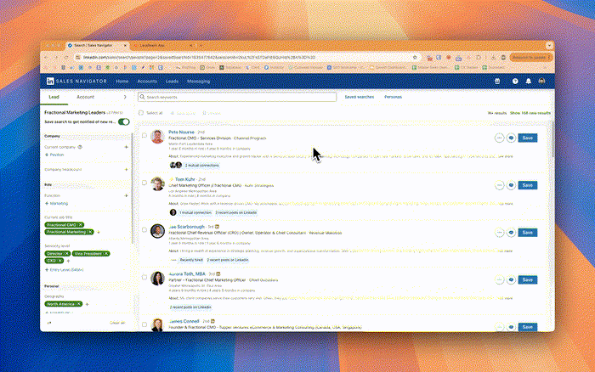This screenshot has height=372, width=595.
Task: Click the share arrow icon at sidebar bottom
Action: pos(49,323)
